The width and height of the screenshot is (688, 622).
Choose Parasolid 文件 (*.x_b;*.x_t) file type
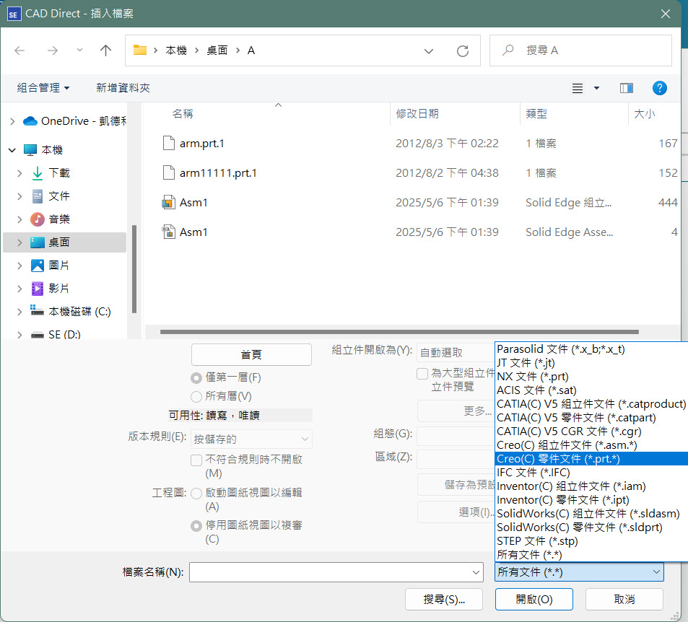click(x=591, y=349)
